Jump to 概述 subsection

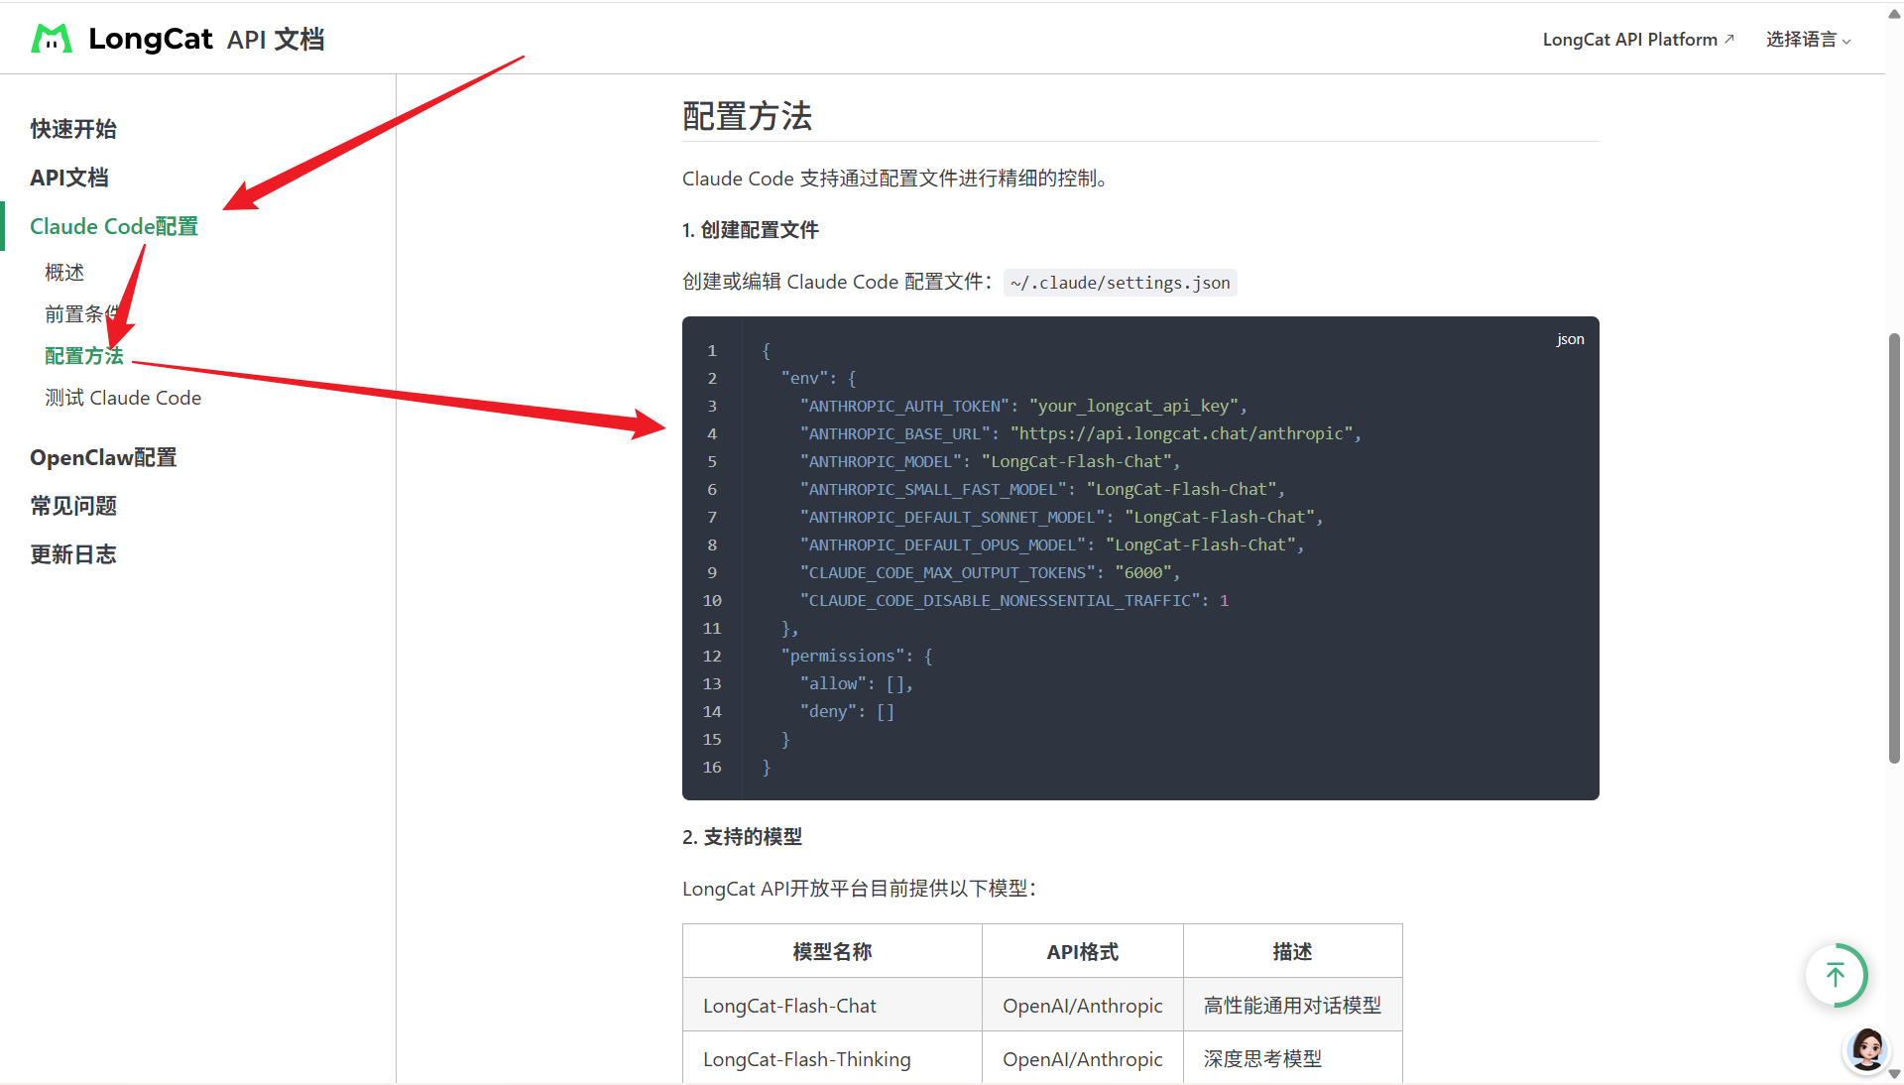coord(64,272)
